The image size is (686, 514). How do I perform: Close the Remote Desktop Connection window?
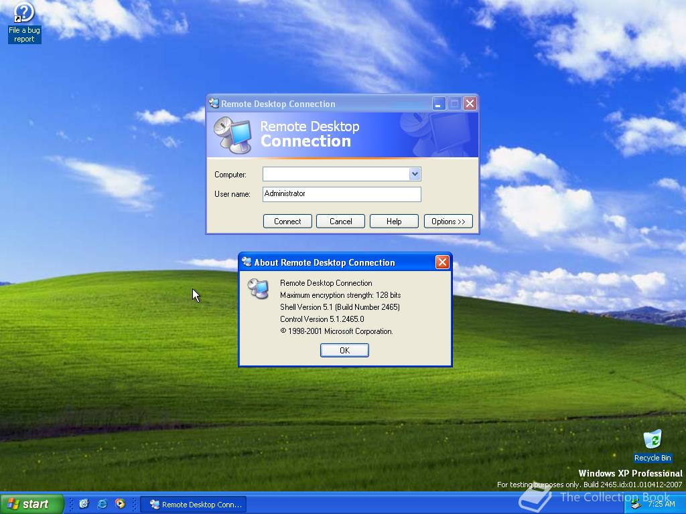pyautogui.click(x=470, y=104)
